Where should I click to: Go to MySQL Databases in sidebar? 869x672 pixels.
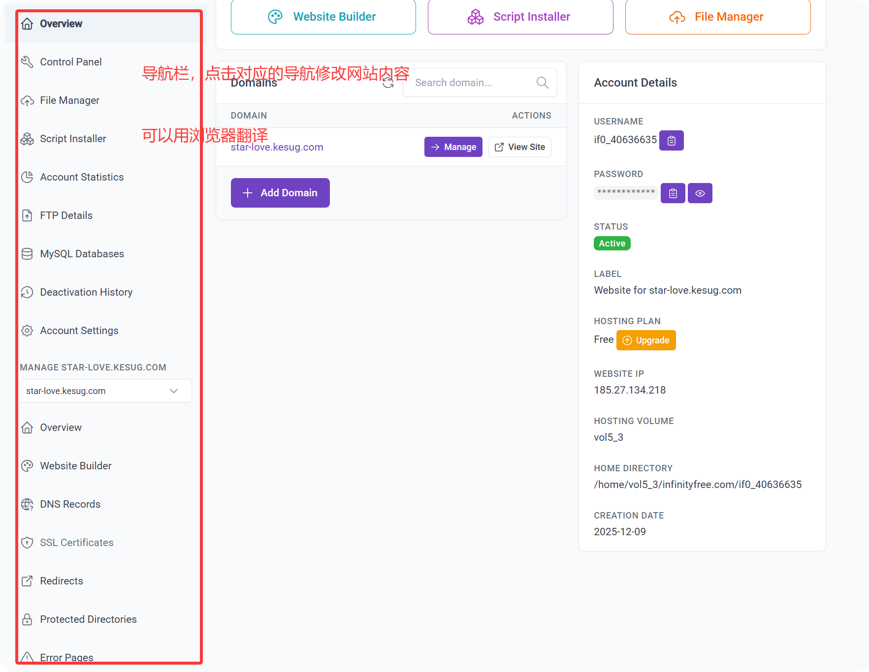82,254
